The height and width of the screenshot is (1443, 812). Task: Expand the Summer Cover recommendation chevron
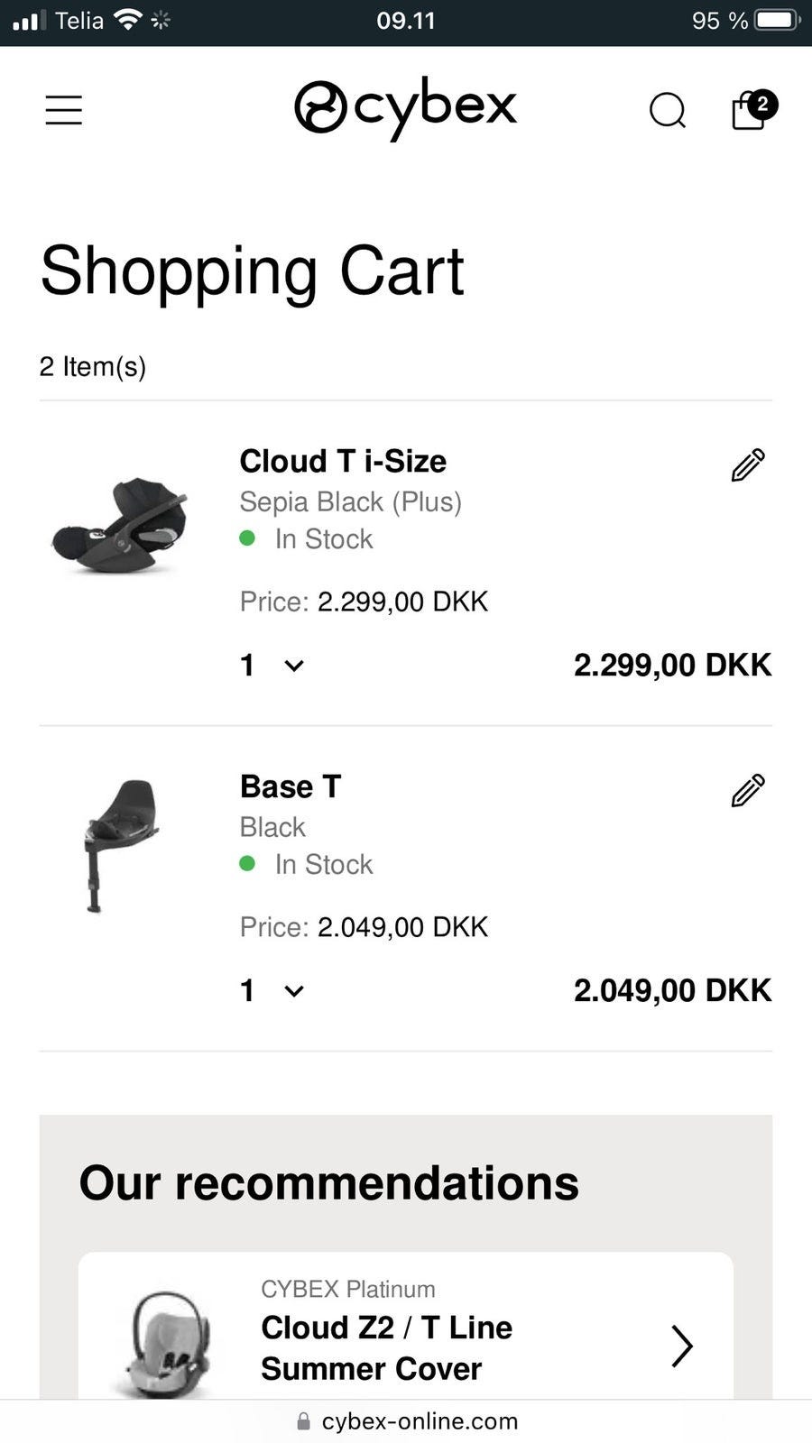coord(682,1346)
